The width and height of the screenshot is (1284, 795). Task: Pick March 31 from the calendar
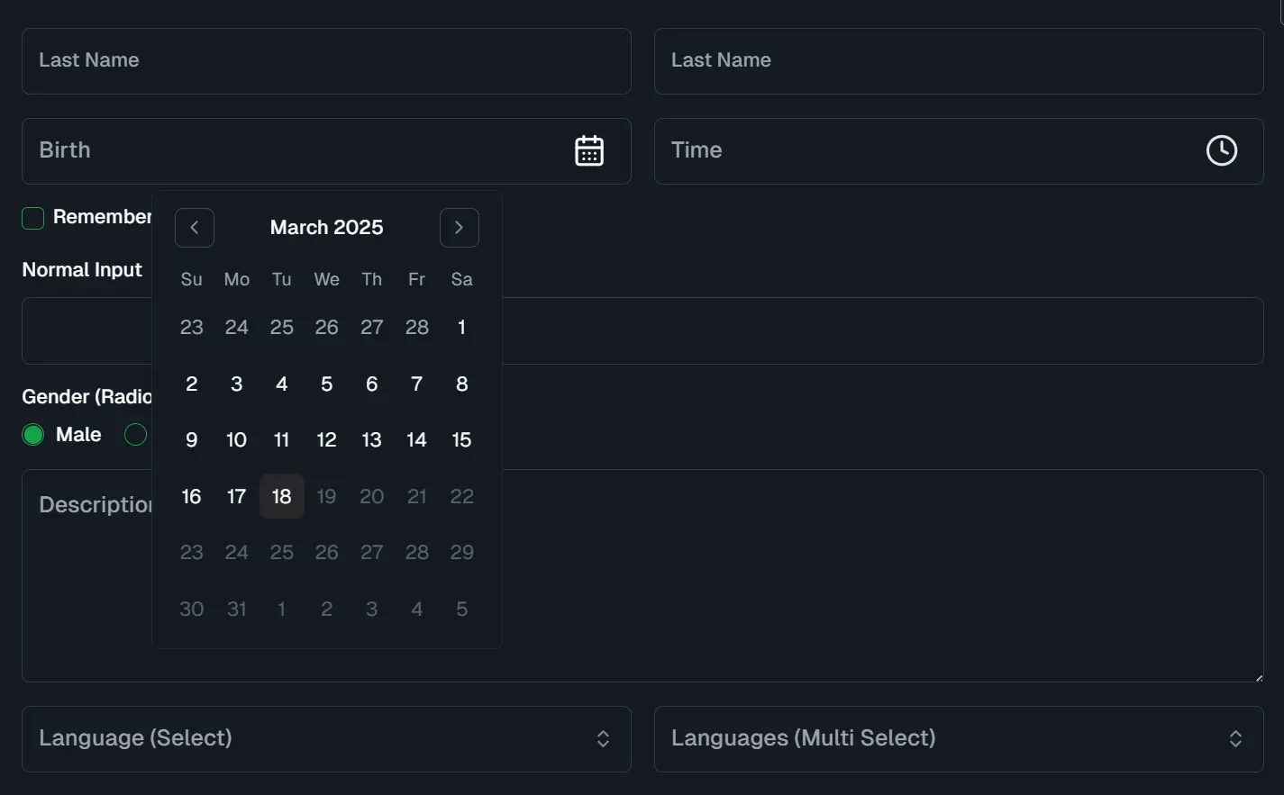click(x=236, y=609)
